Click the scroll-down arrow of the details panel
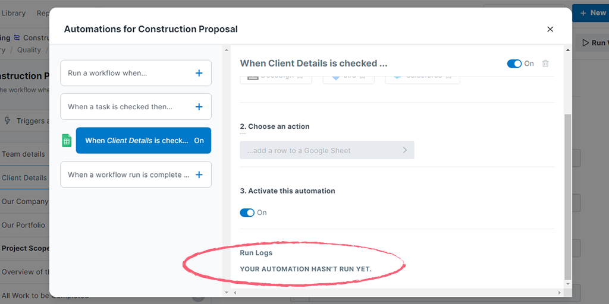The width and height of the screenshot is (609, 304). 568,283
